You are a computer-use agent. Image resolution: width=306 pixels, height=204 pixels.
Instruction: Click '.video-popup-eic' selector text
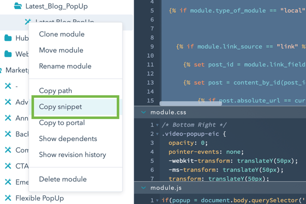tap(191, 134)
